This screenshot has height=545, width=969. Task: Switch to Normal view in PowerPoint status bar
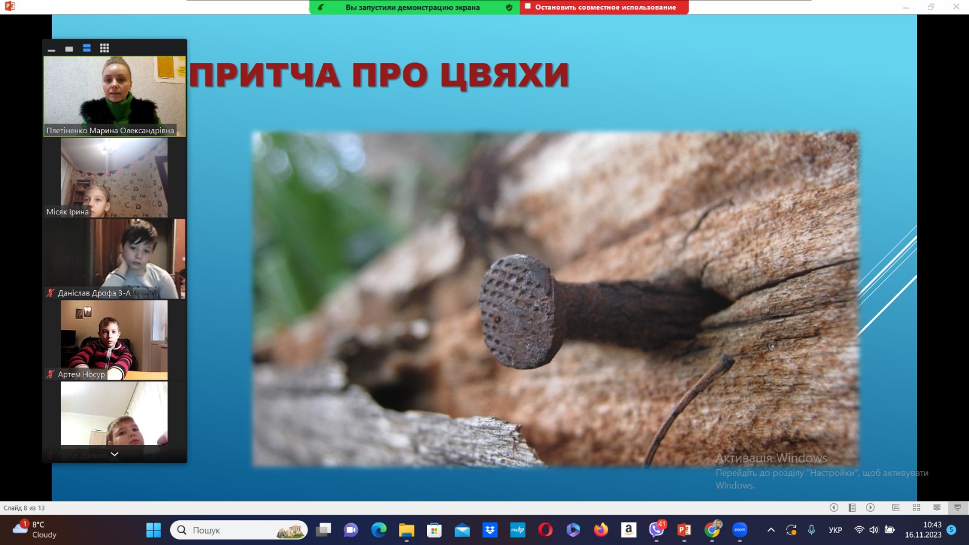[896, 507]
